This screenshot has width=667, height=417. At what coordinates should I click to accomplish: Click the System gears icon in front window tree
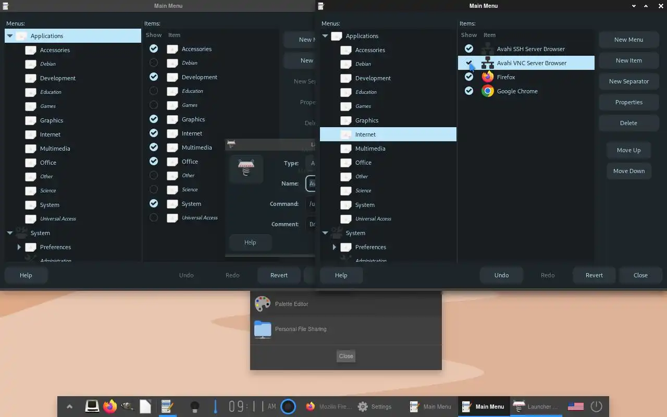click(337, 233)
